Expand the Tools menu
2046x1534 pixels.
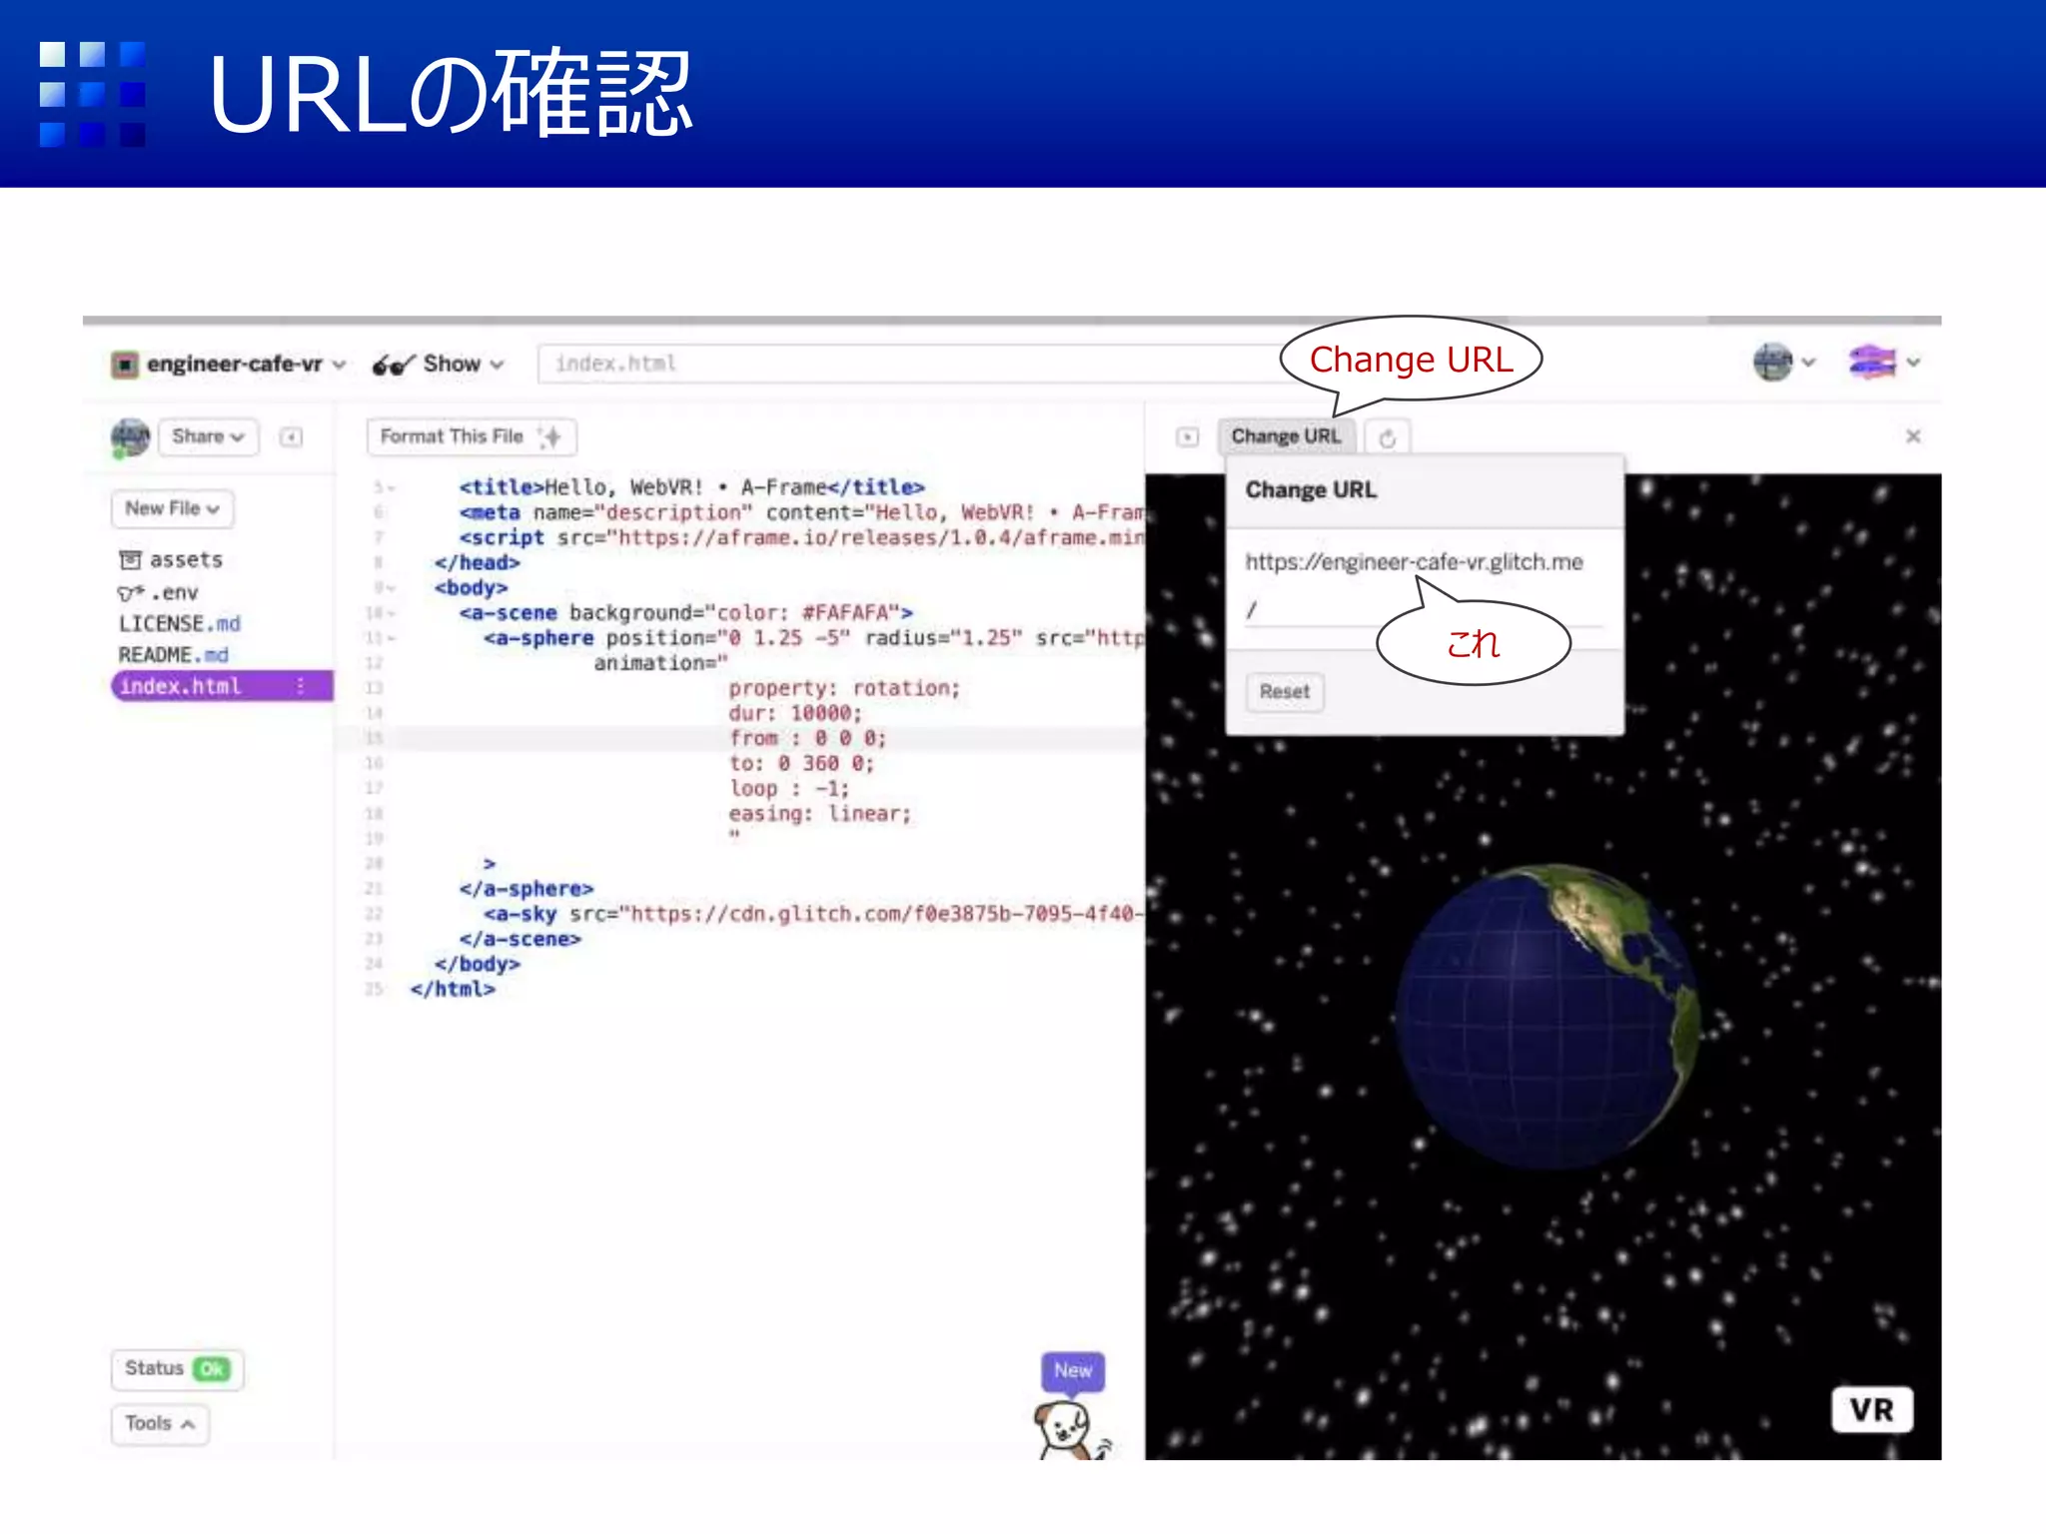point(160,1423)
